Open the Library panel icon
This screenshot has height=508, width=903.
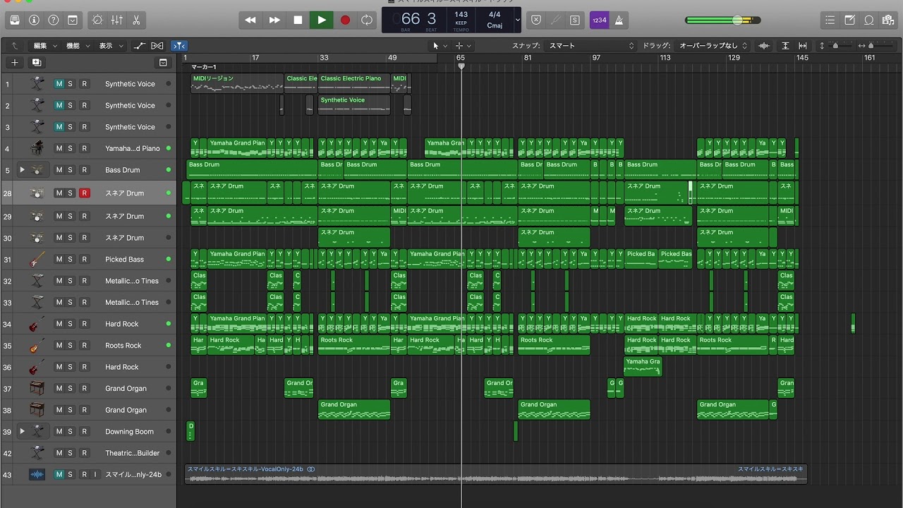tap(15, 20)
